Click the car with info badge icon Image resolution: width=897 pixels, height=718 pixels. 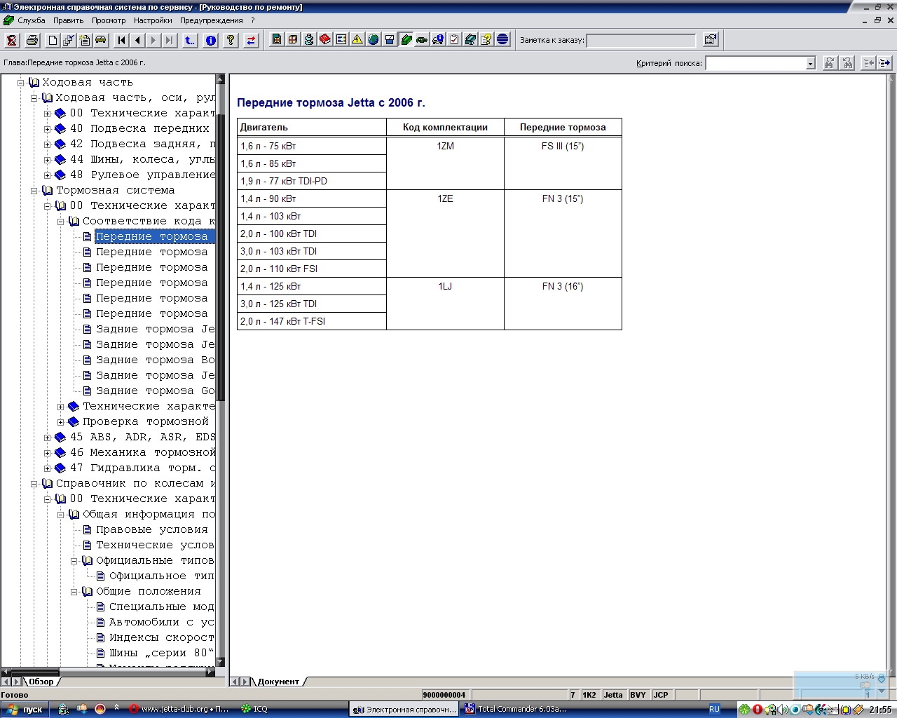(438, 40)
